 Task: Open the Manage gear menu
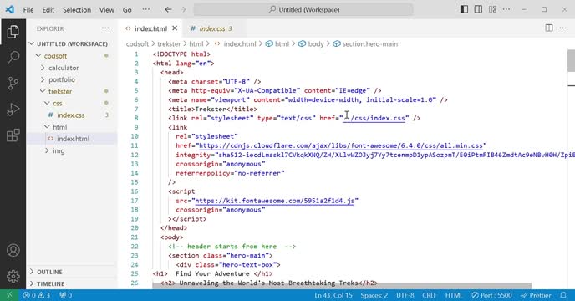point(13,276)
